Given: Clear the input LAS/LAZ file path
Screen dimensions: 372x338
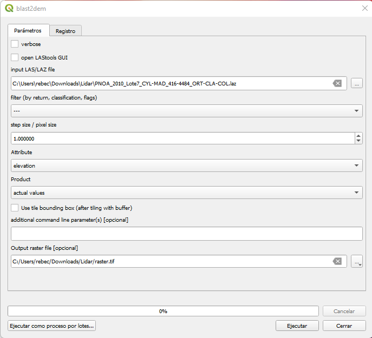Looking at the screenshot, I should coord(337,83).
